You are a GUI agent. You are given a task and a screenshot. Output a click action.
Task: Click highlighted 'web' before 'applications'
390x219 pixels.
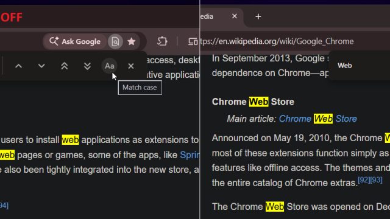(71, 140)
